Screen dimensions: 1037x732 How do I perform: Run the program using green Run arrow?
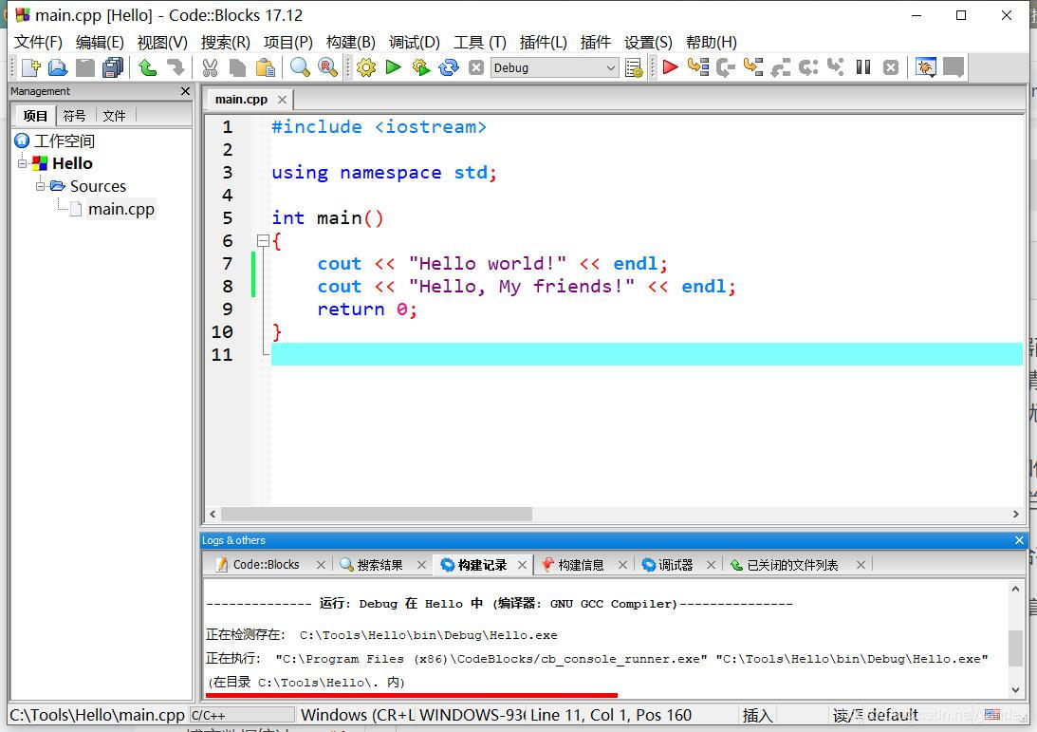(392, 67)
